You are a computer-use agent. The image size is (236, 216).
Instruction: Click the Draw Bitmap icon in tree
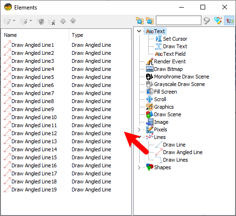click(149, 69)
